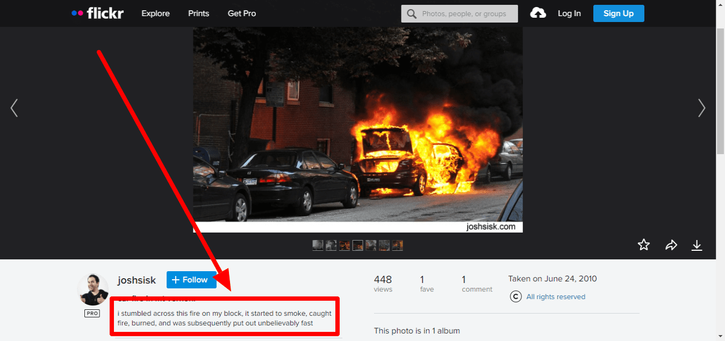Favorite the photo with star icon
Screen dimensions: 725x341
(x=643, y=245)
